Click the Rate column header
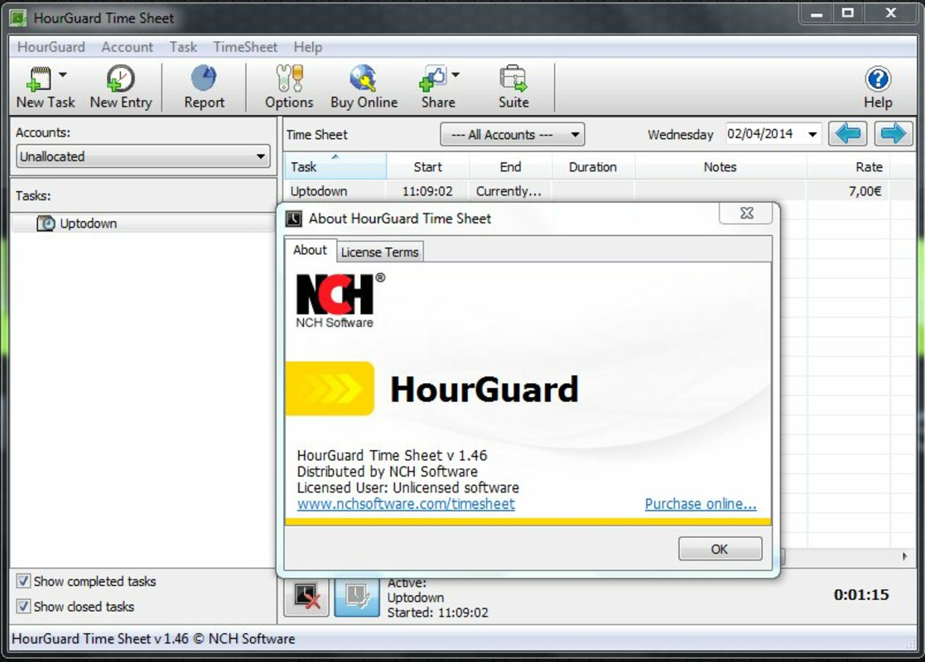This screenshot has height=662, width=925. click(848, 167)
